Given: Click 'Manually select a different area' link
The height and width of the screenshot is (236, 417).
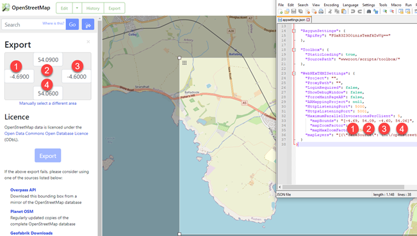Looking at the screenshot, I should click(48, 103).
